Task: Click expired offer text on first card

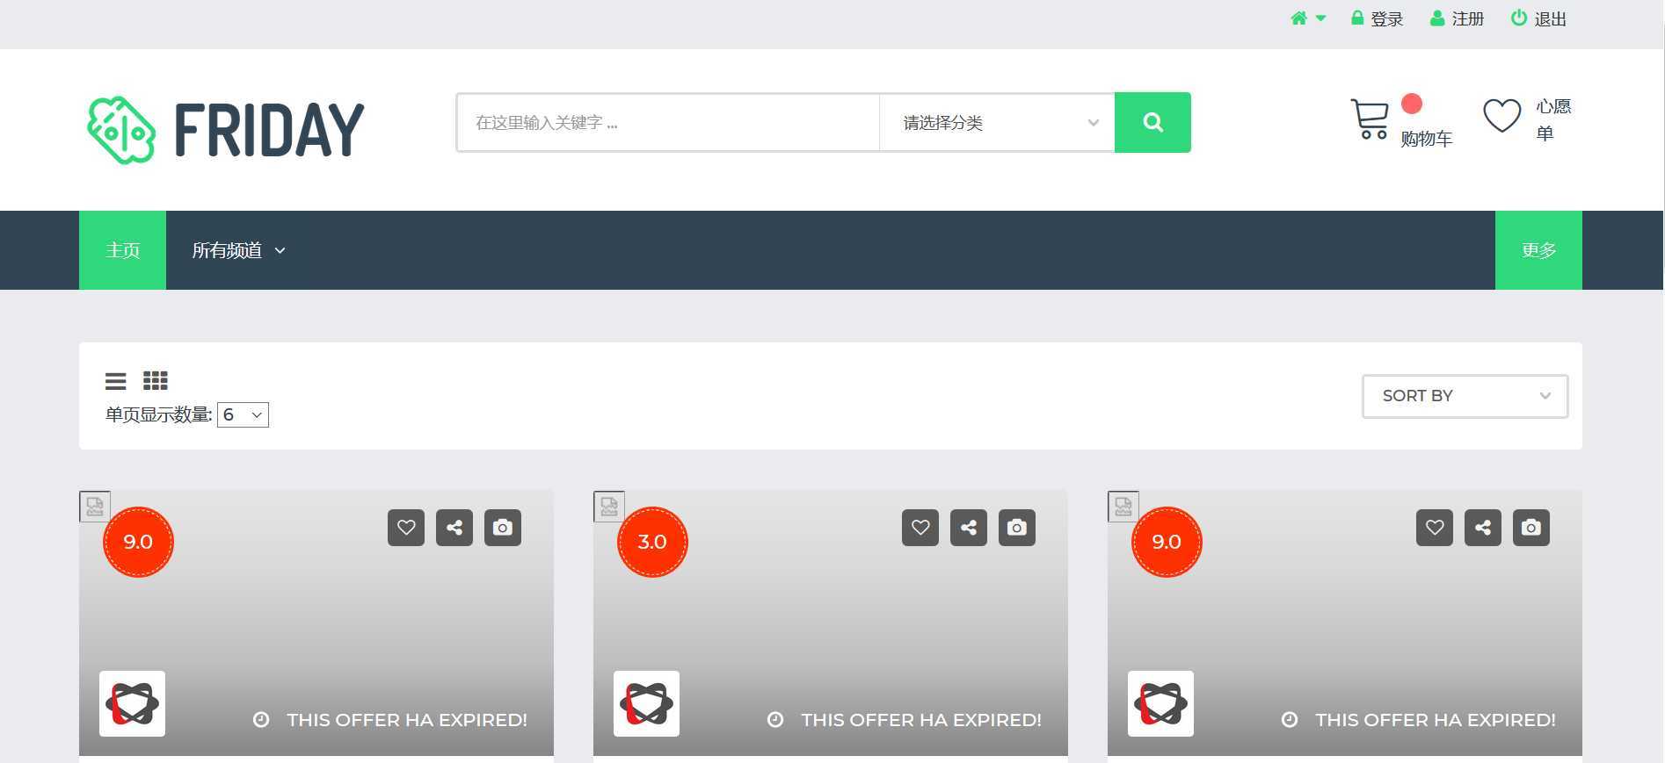Action: click(x=407, y=720)
